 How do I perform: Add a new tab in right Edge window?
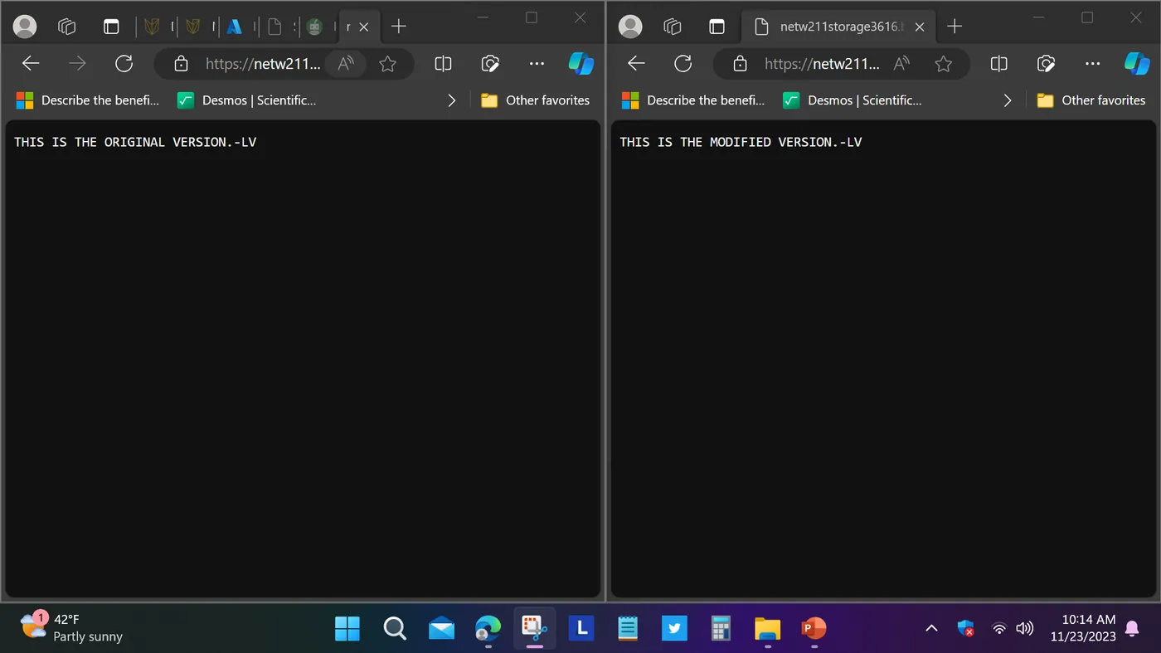click(955, 27)
